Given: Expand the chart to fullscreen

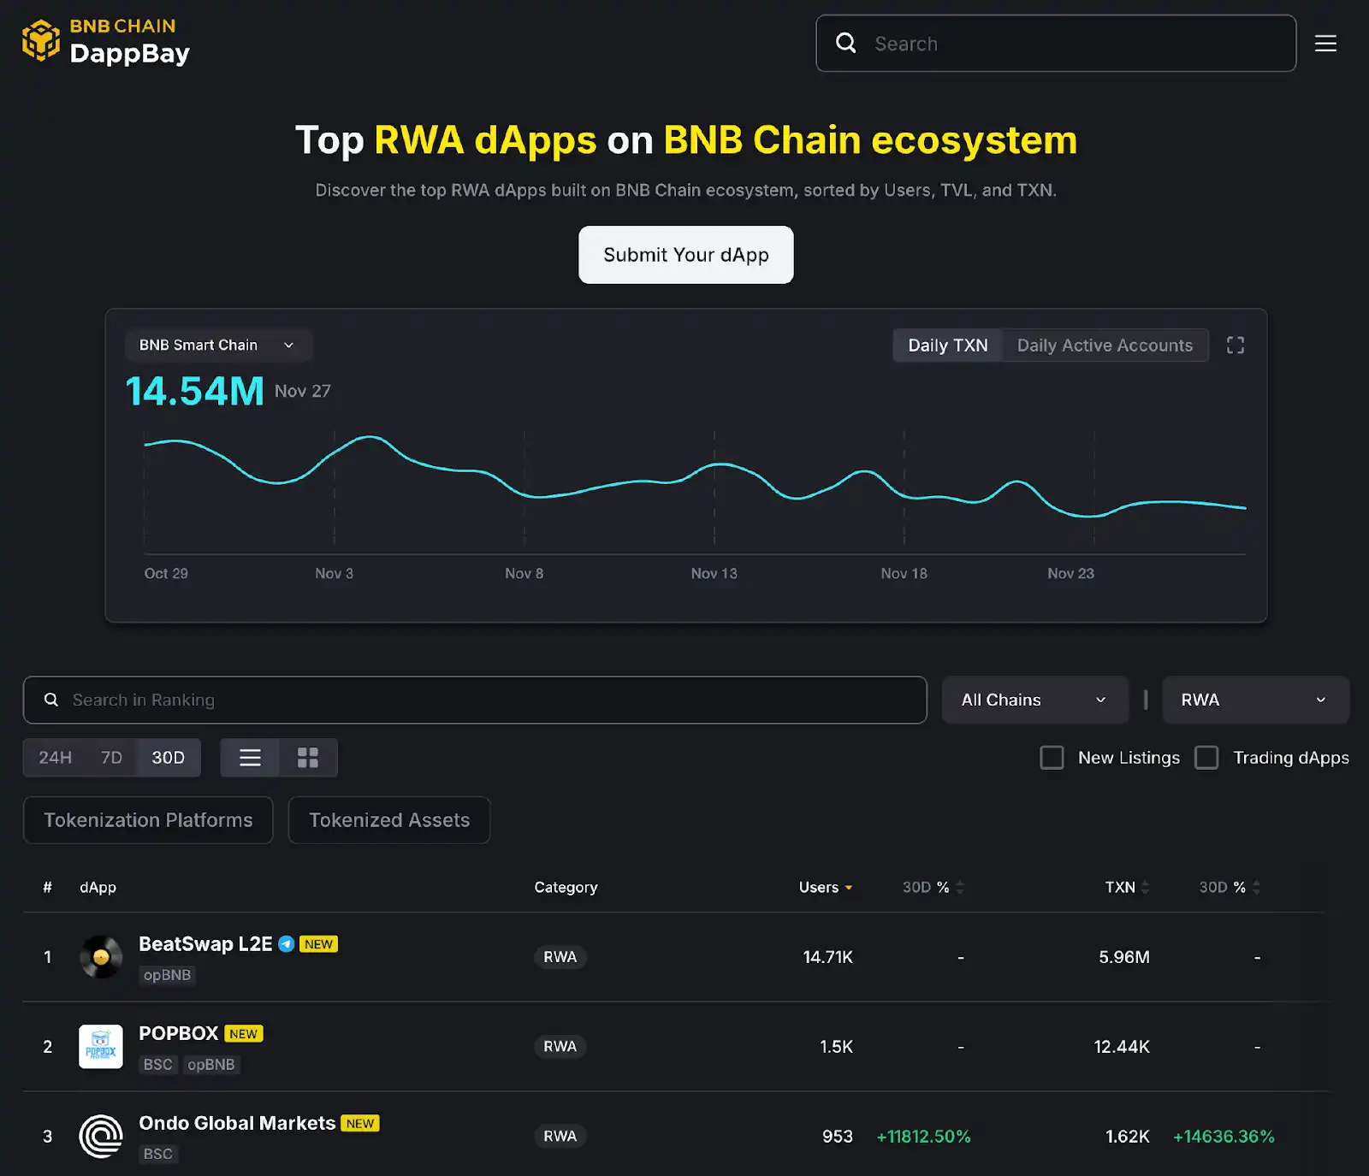Looking at the screenshot, I should point(1235,345).
